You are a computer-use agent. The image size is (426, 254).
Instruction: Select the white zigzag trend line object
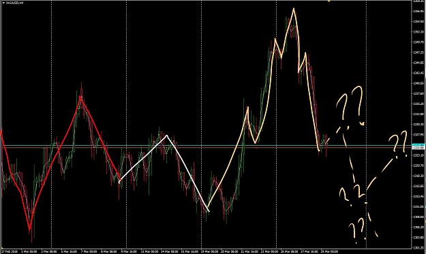point(164,173)
